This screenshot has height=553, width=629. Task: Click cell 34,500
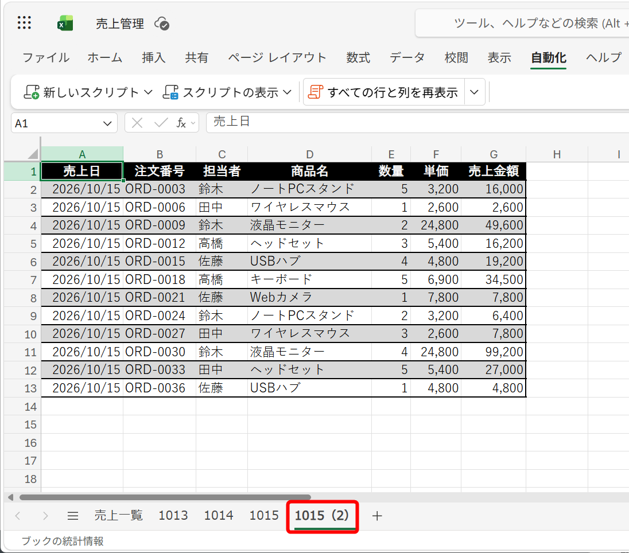[x=494, y=279]
